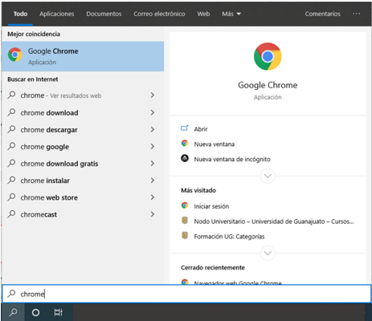Choose Nueva ventana de incógnito action
This screenshot has width=372, height=321.
[x=232, y=159]
